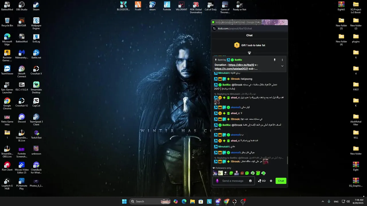Image resolution: width=367 pixels, height=206 pixels.
Task: Open the CapCut desktop shortcut
Action: tap(36, 102)
